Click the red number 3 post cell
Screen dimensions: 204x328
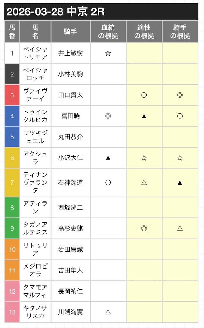(12, 95)
